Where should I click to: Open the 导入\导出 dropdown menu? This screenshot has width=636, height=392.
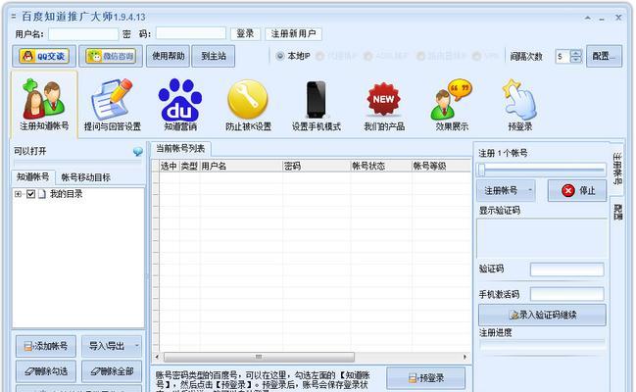pos(112,346)
